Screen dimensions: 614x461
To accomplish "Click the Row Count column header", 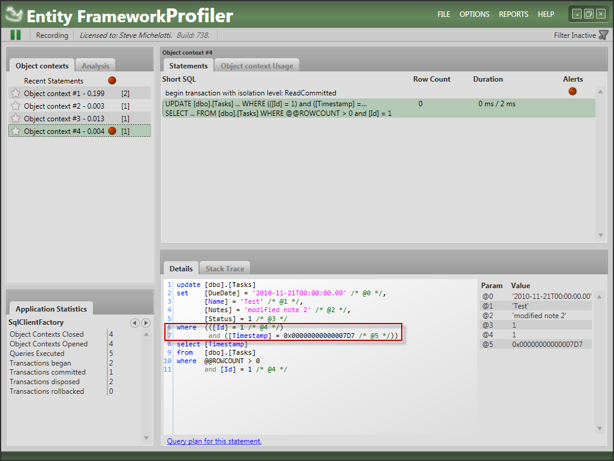I will (x=432, y=79).
